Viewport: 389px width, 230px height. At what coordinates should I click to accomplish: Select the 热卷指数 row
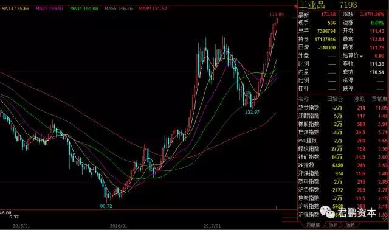pos(343,108)
